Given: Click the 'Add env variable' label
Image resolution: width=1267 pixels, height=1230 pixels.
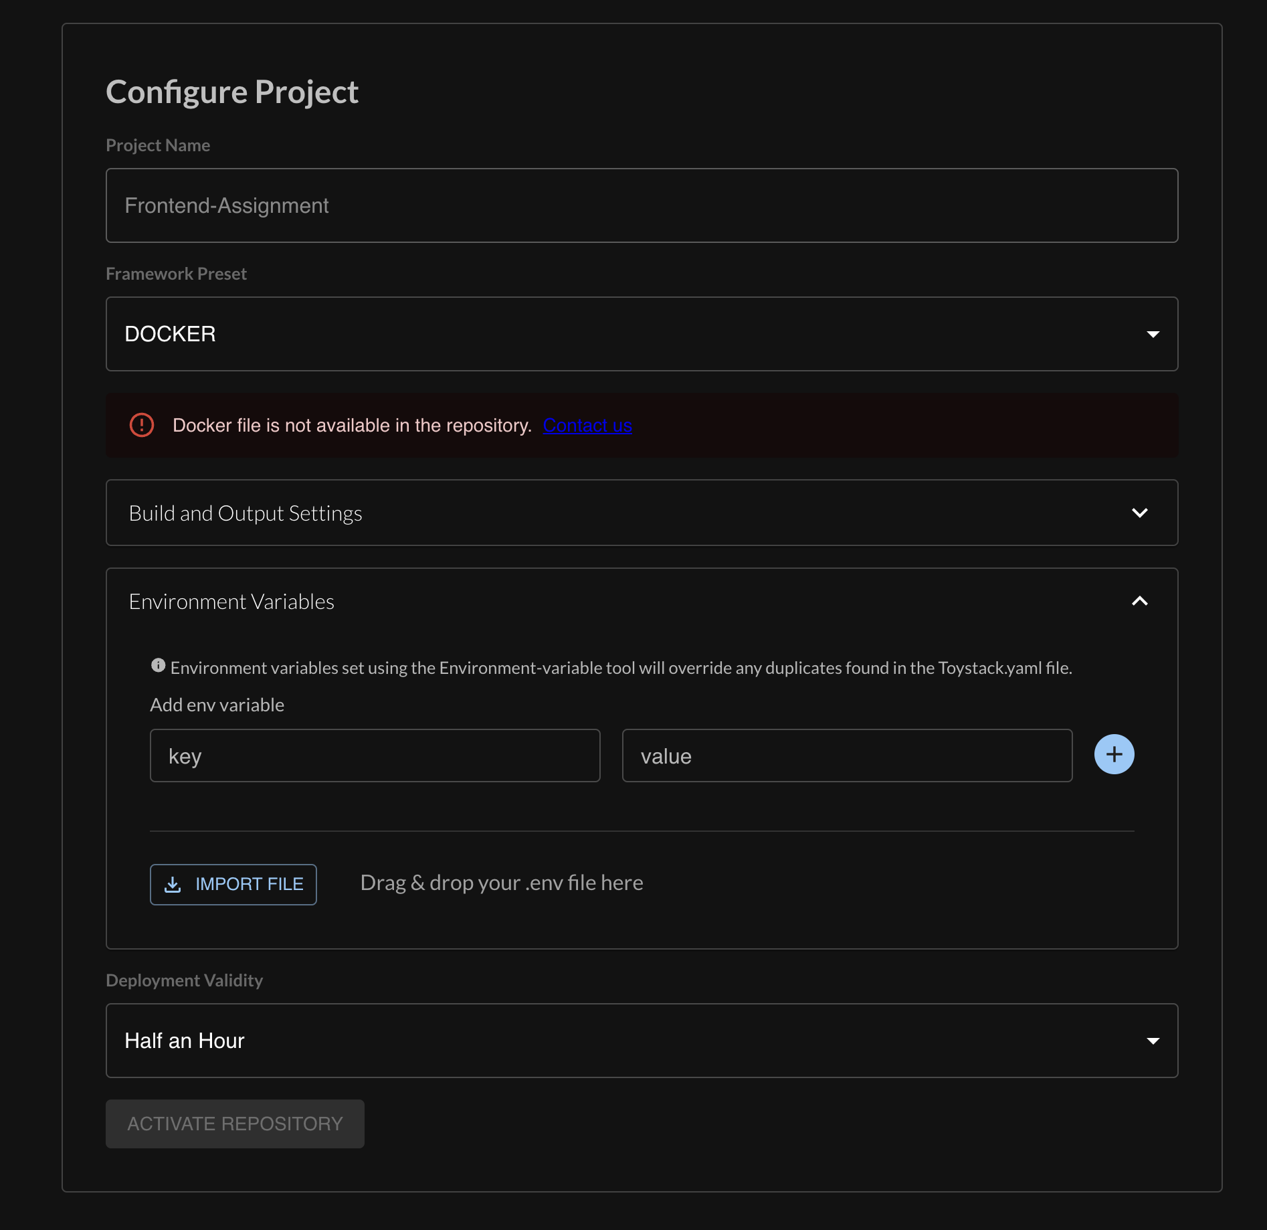Looking at the screenshot, I should (x=217, y=705).
